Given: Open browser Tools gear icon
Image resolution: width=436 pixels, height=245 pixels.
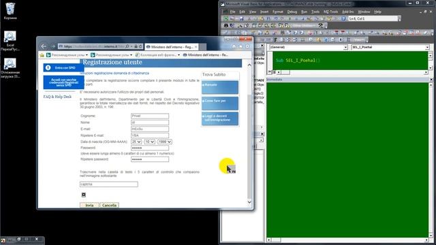Looking at the screenshot, I should pyautogui.click(x=247, y=46).
